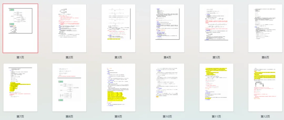Open the page 7 thumbnail
The width and height of the screenshot is (284, 120).
[x=20, y=88]
